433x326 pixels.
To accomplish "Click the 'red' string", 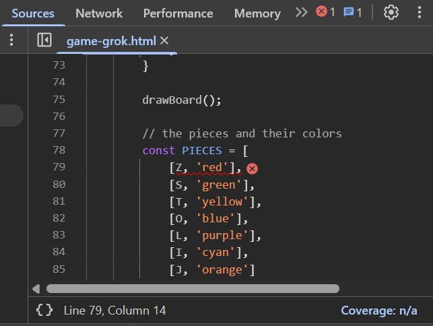I will [x=212, y=168].
